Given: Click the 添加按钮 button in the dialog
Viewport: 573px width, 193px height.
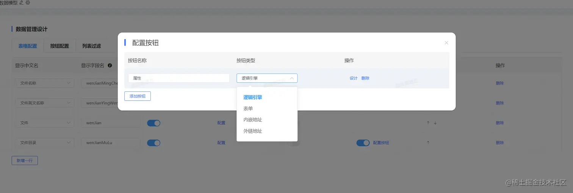Looking at the screenshot, I should [138, 96].
